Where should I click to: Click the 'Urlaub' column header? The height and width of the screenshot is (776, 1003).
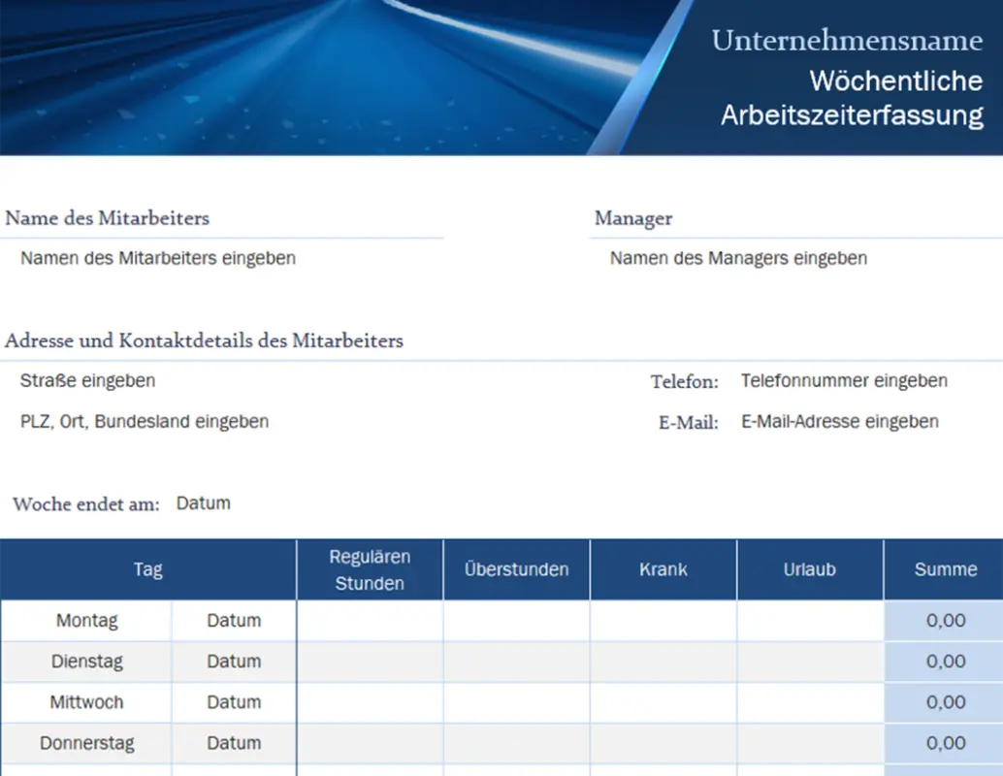click(x=810, y=569)
